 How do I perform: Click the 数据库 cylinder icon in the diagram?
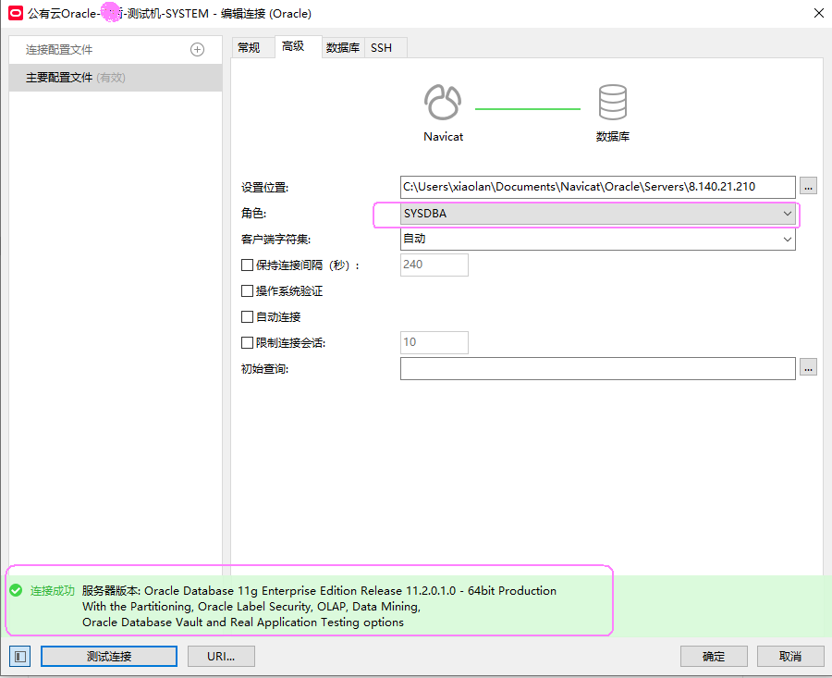tap(612, 102)
